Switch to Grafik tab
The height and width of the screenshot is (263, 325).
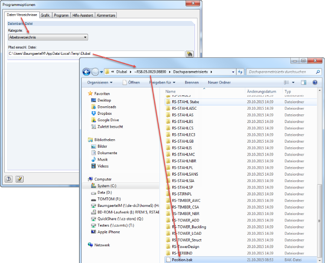click(45, 15)
